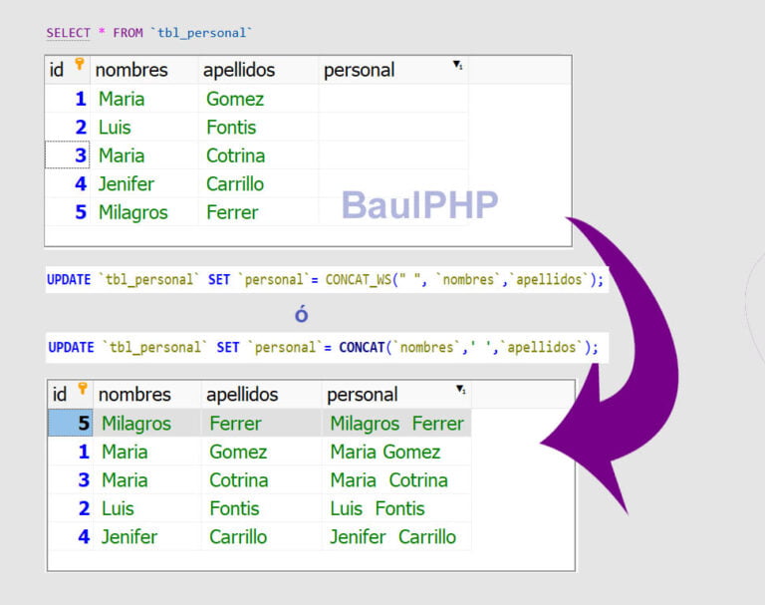The image size is (765, 605).
Task: Select the nombres column header in top table
Action: (131, 70)
